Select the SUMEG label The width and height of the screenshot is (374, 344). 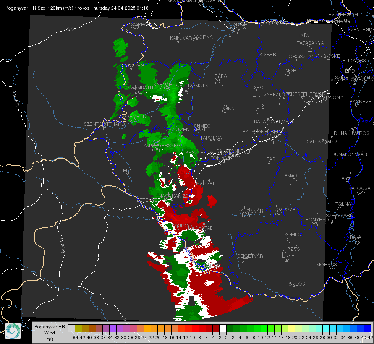pos(202,126)
